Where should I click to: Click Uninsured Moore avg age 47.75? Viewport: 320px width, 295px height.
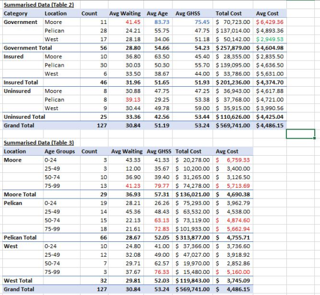coord(162,91)
